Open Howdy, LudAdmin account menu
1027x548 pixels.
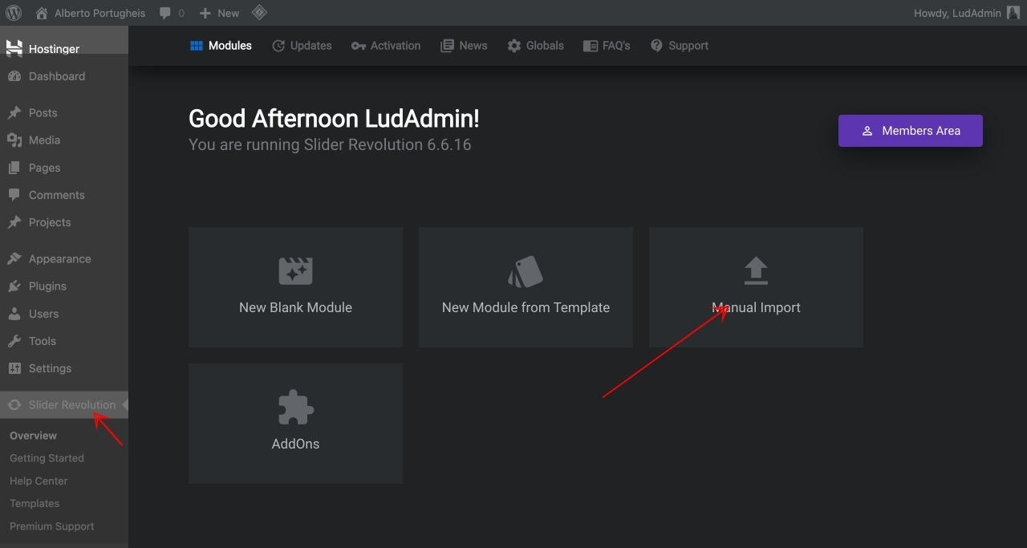967,13
